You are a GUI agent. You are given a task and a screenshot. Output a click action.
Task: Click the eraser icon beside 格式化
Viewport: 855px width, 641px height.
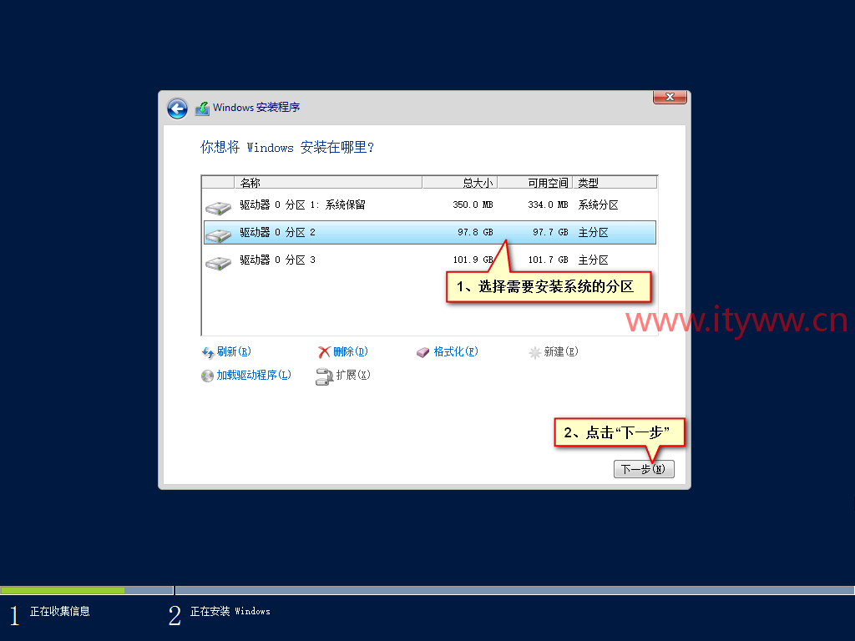[422, 353]
